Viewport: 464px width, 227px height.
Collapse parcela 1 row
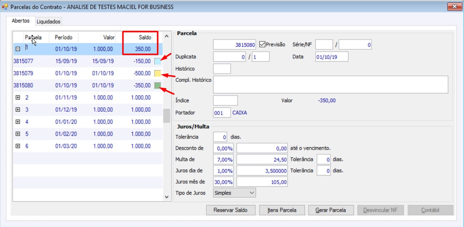(18, 49)
